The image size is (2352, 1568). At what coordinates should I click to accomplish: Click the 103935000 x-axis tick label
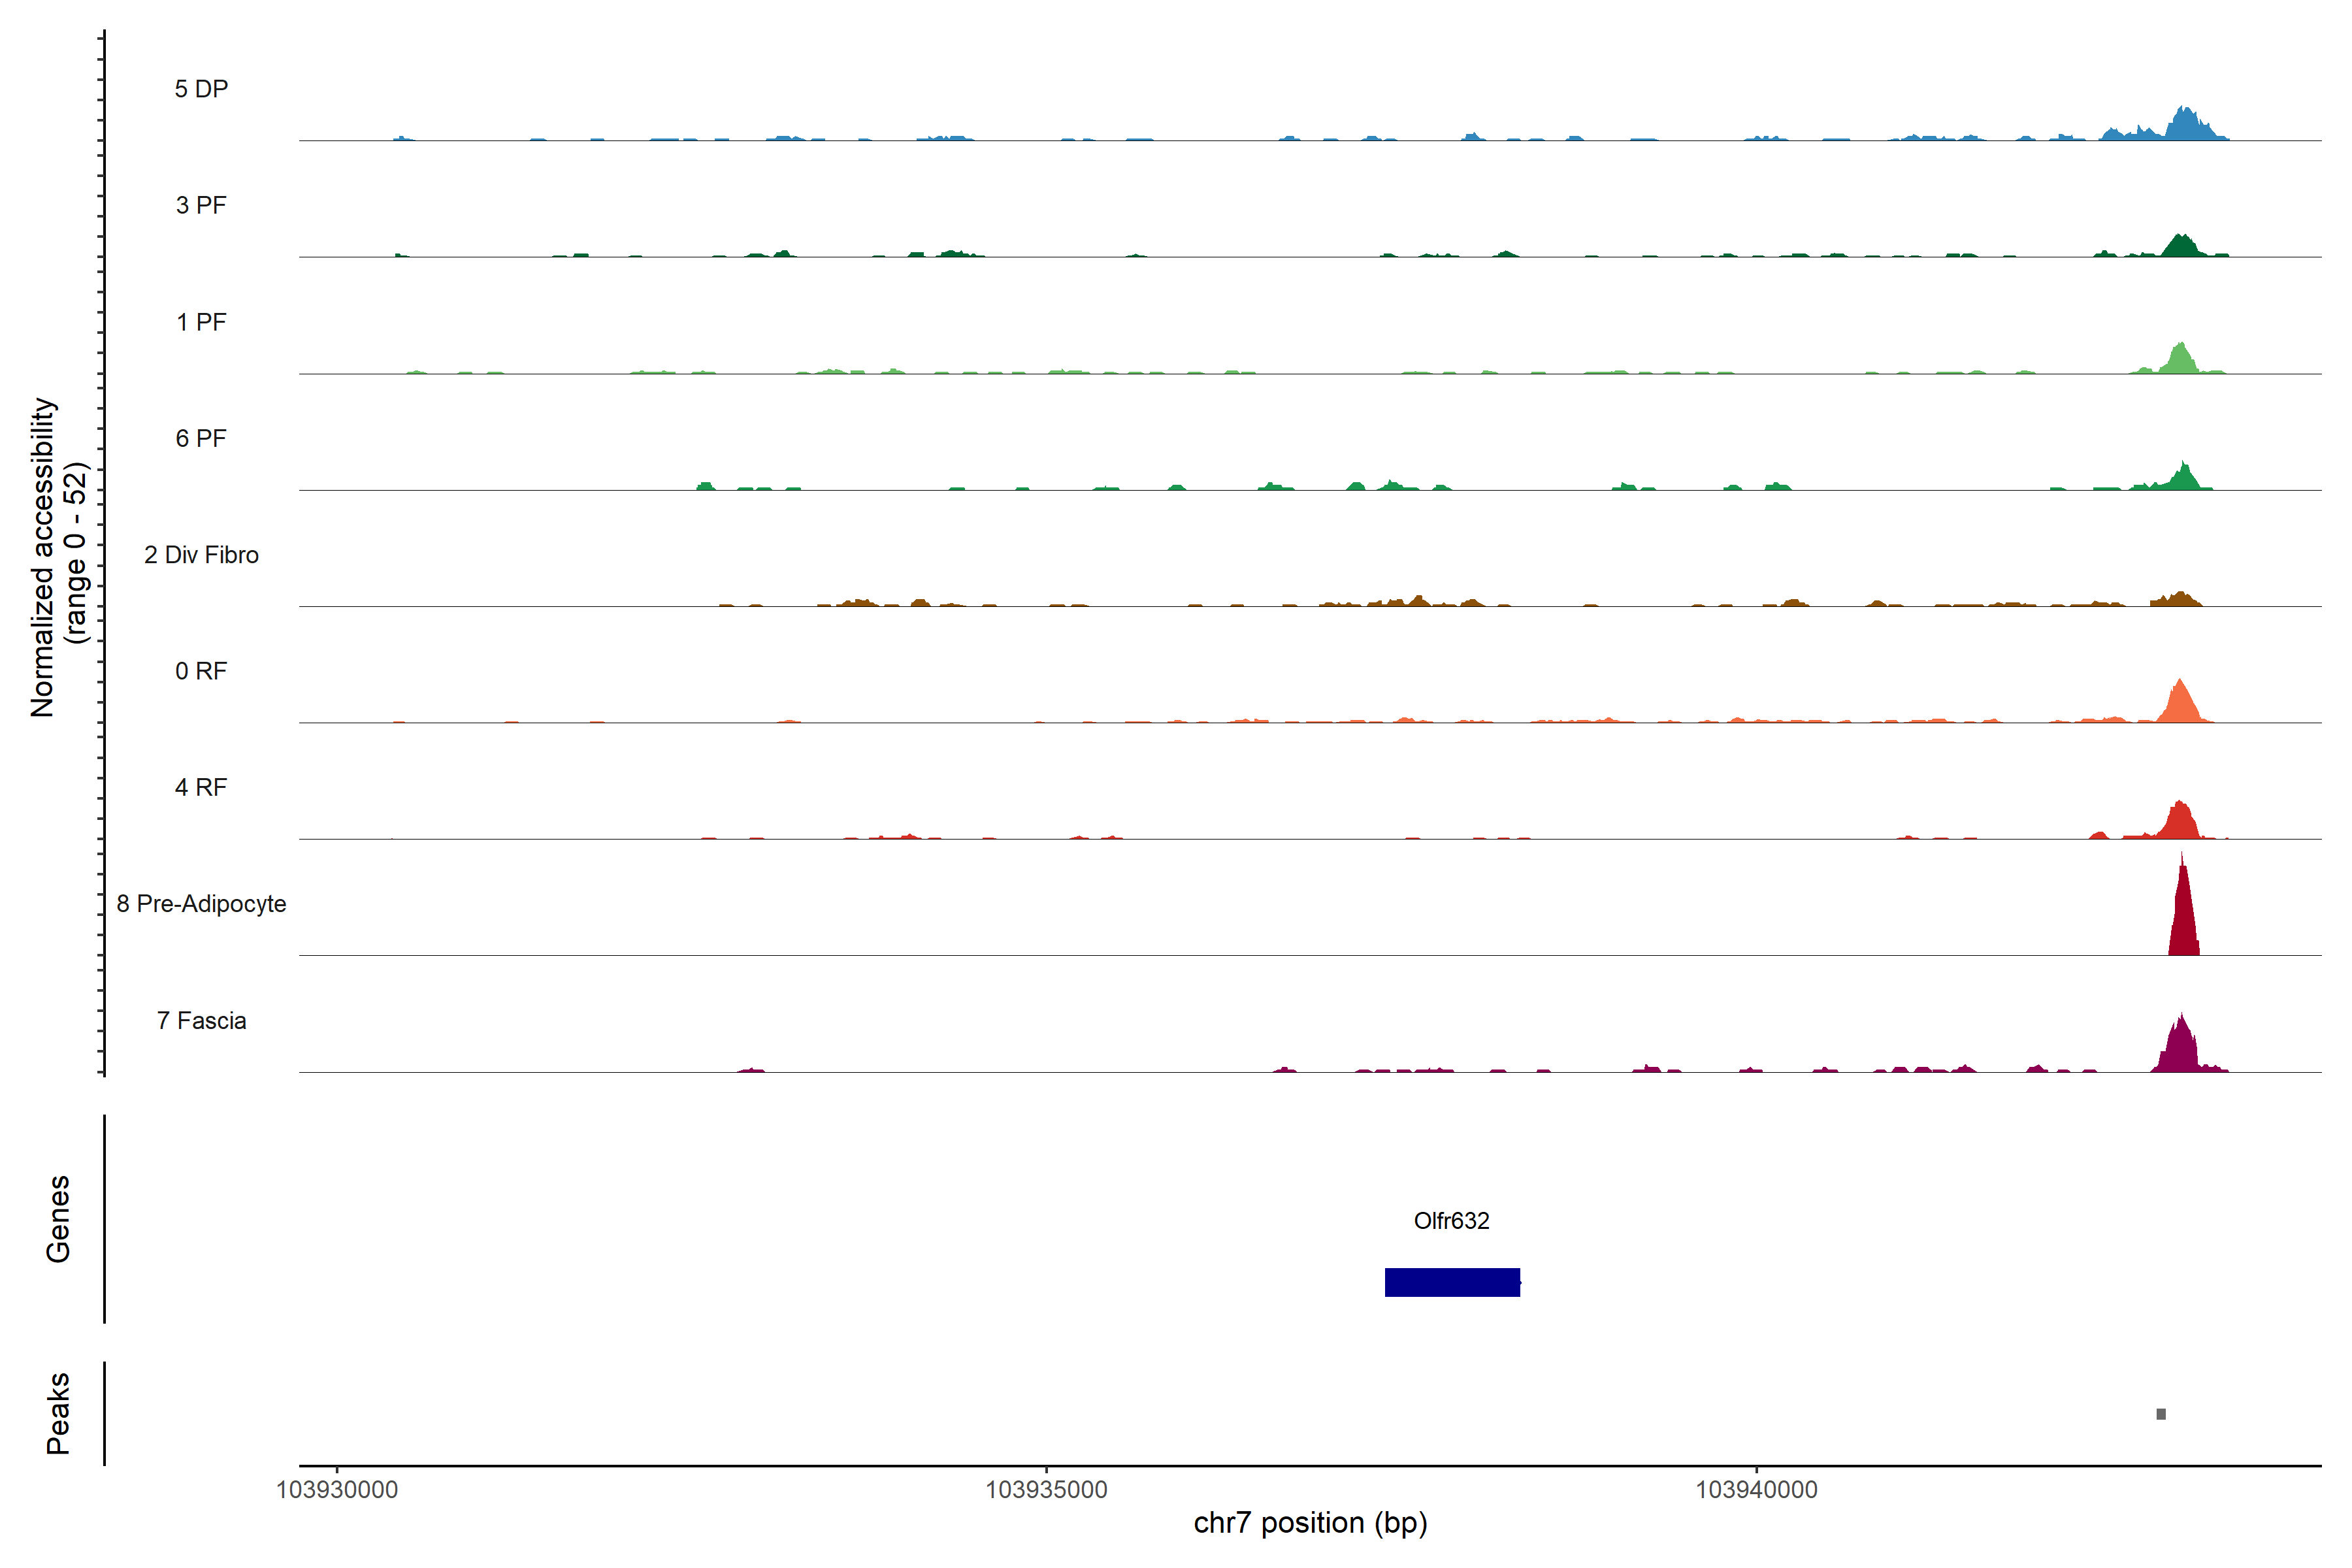(1046, 1490)
